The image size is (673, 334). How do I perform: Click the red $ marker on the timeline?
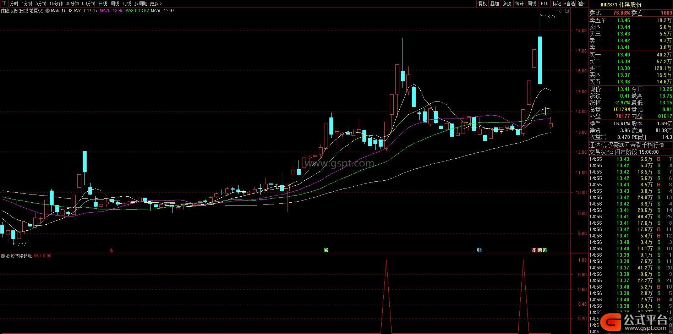coord(111,250)
